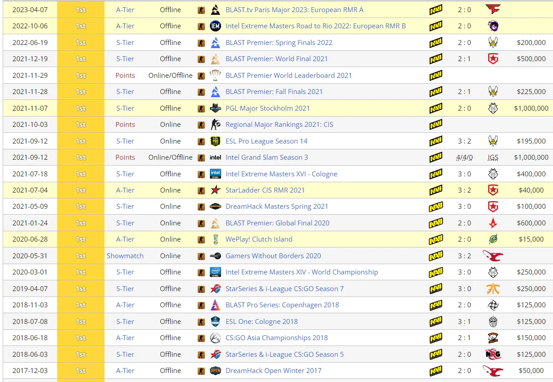Click Virtus.pro logo in CS:GO Asia Championships row
The height and width of the screenshot is (382, 553).
click(x=493, y=338)
